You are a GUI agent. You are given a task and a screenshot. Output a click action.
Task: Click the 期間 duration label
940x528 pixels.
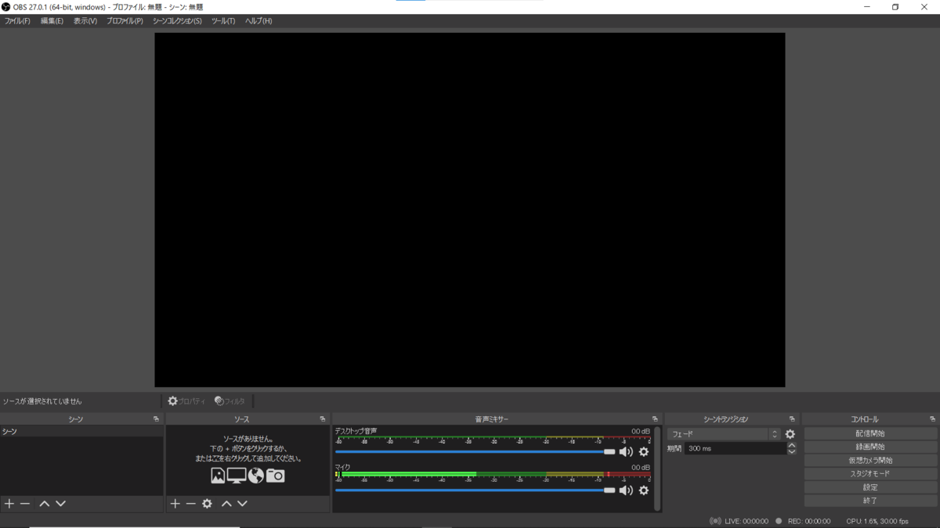click(x=674, y=449)
